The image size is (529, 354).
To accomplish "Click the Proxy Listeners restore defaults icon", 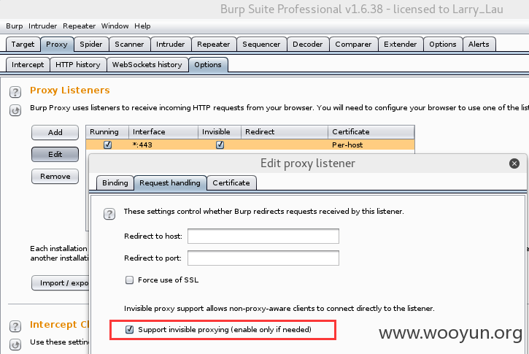I will coord(15,110).
